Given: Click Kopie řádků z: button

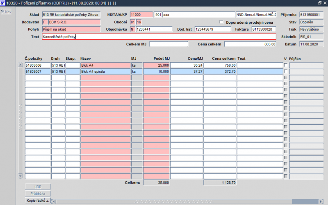Looking at the screenshot, I should [x=38, y=200].
